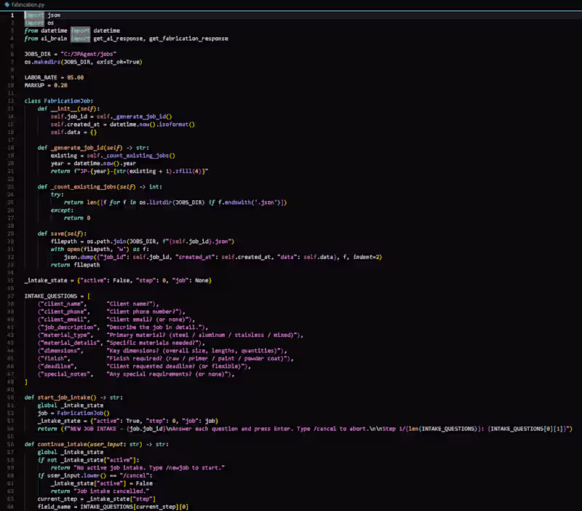Click the 'return filepath' statement

75,265
